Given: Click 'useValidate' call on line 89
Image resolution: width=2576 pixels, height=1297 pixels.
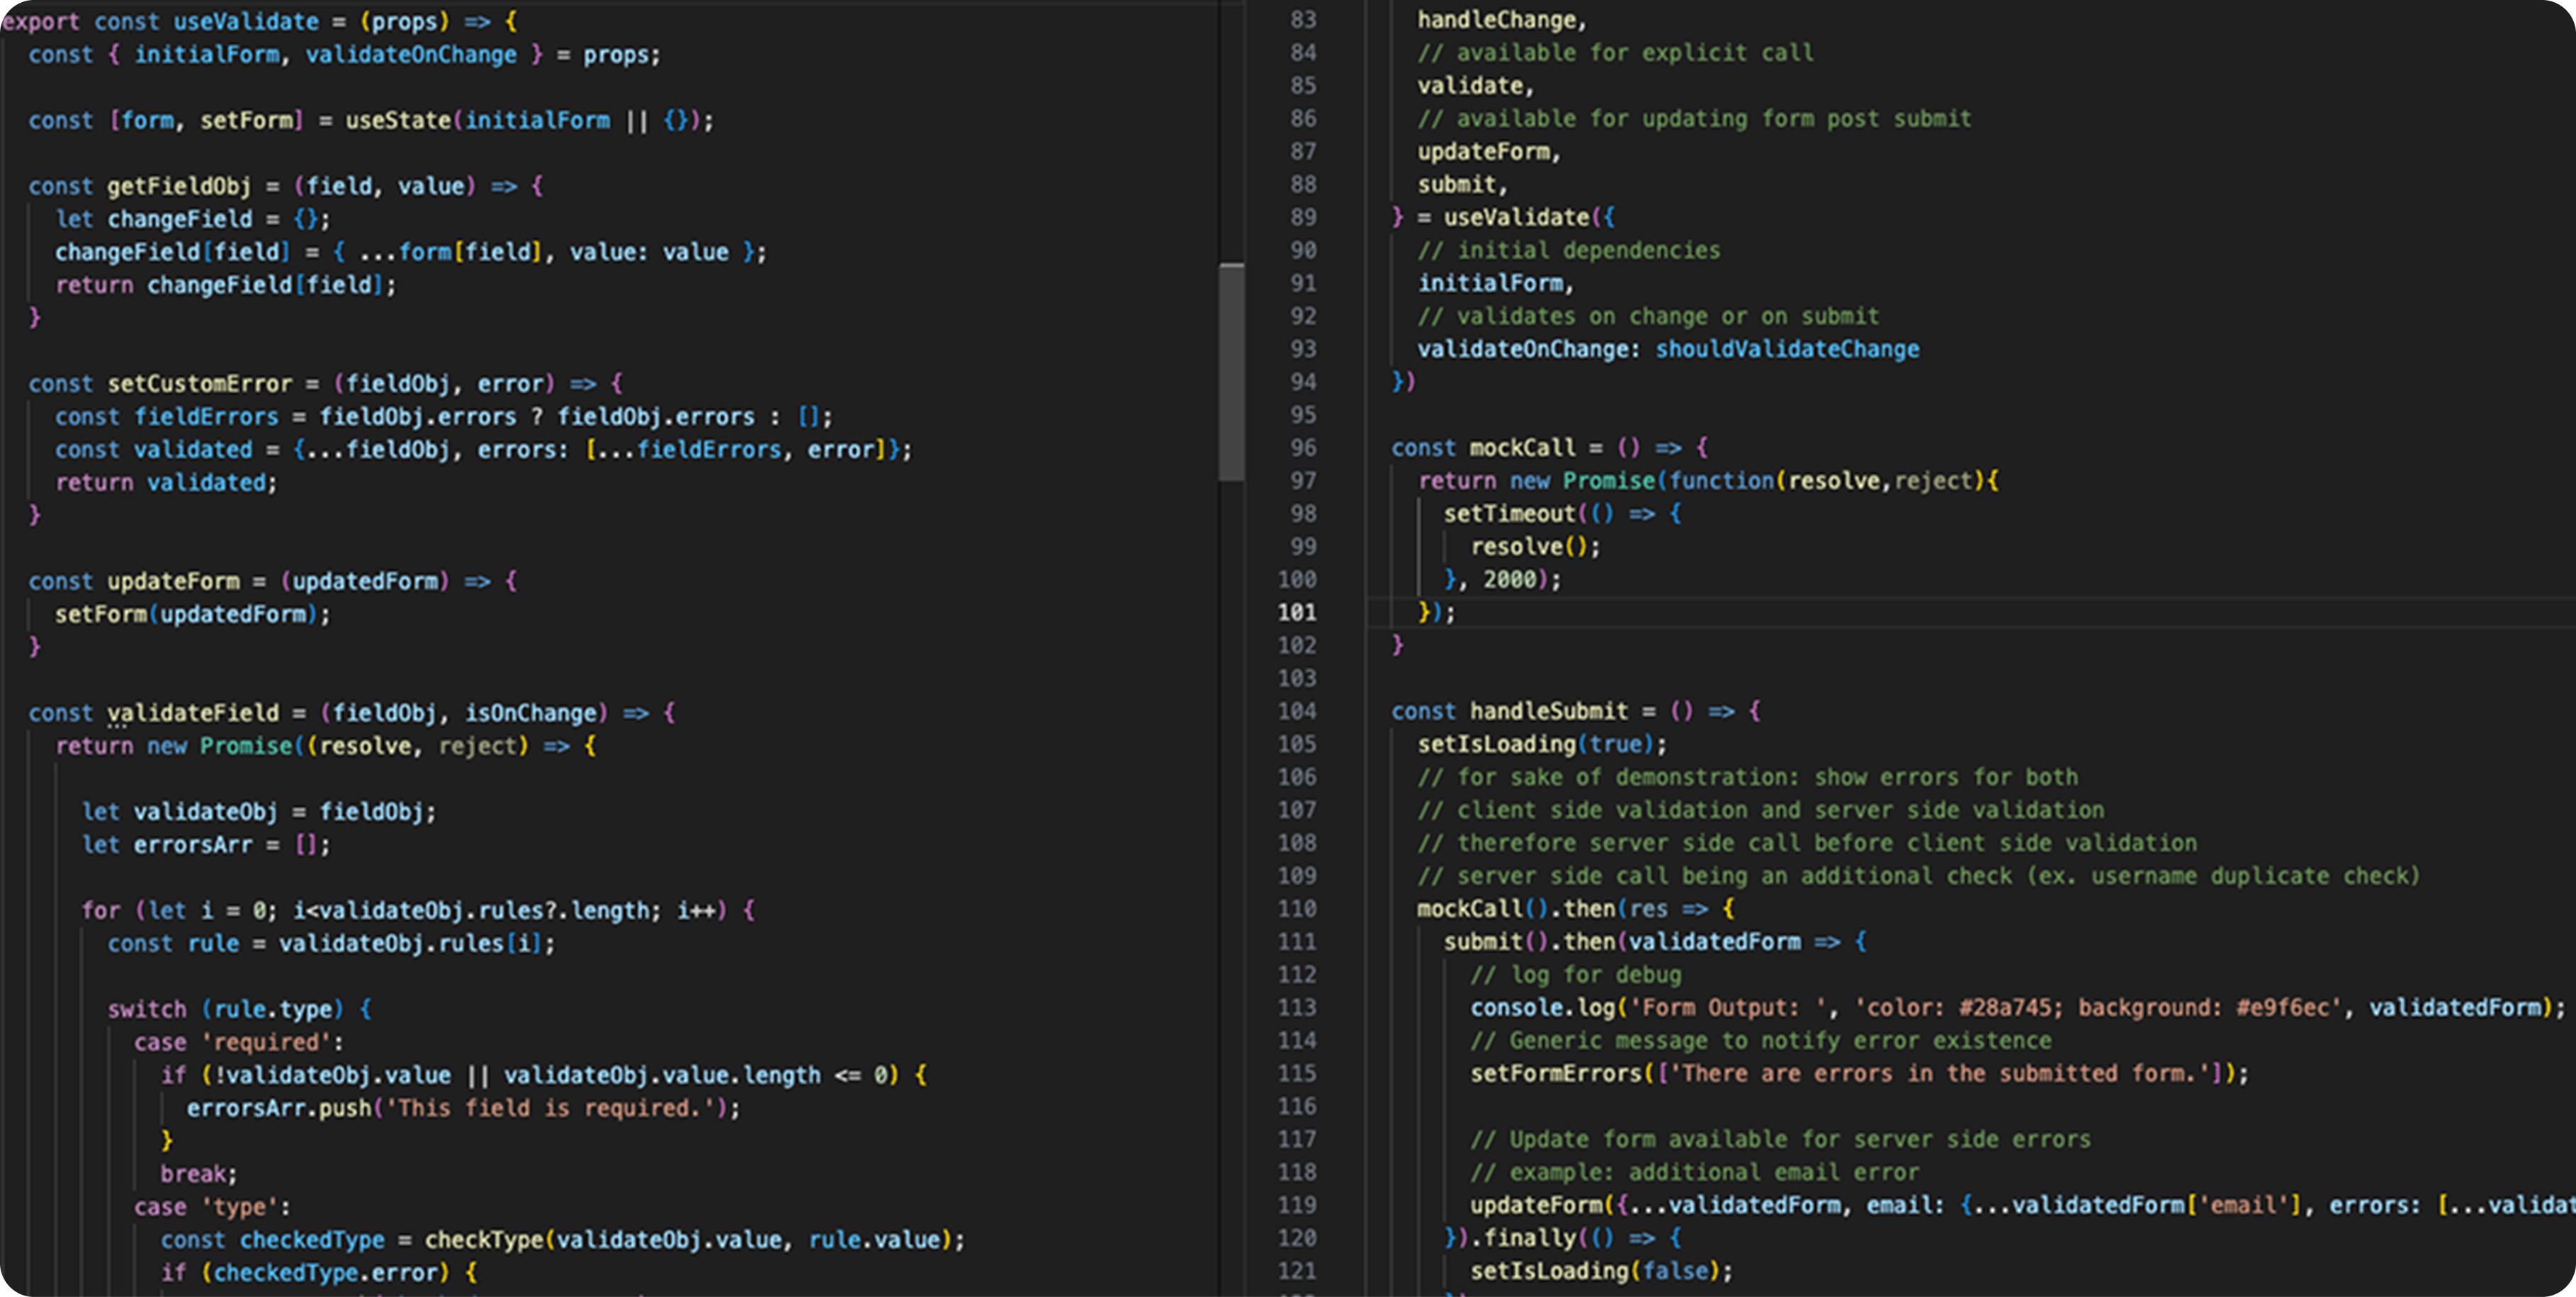Looking at the screenshot, I should point(1516,217).
